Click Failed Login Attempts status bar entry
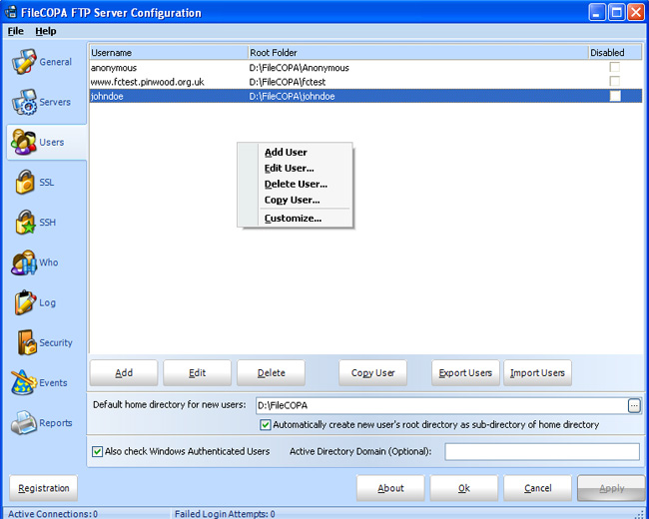The image size is (649, 519). (225, 514)
